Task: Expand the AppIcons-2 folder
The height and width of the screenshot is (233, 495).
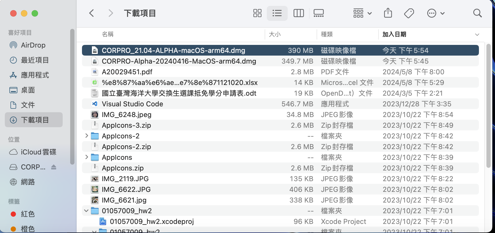Action: (x=87, y=136)
